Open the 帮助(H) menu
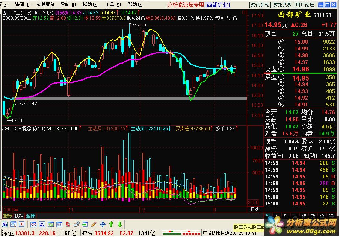The width and height of the screenshot is (340, 237). pos(136,5)
